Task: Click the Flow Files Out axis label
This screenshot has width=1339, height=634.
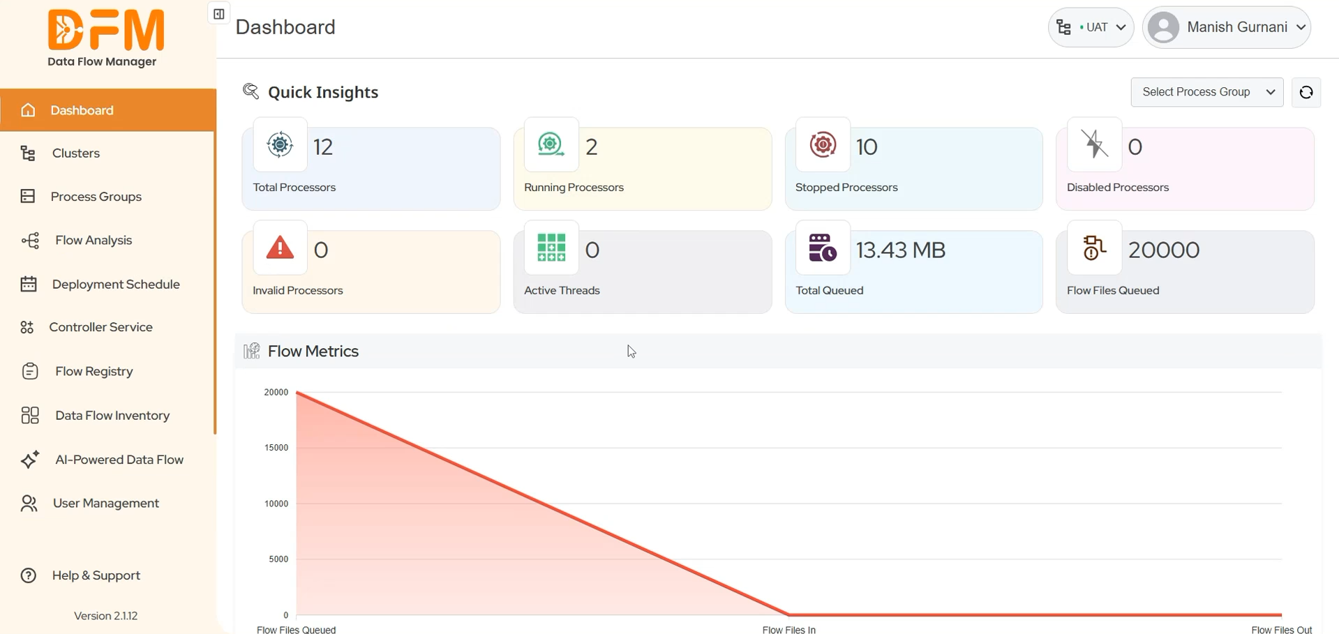Action: [1282, 628]
